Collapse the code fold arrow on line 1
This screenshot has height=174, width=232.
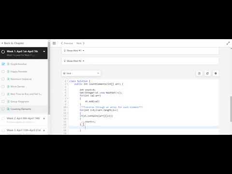[67, 81]
